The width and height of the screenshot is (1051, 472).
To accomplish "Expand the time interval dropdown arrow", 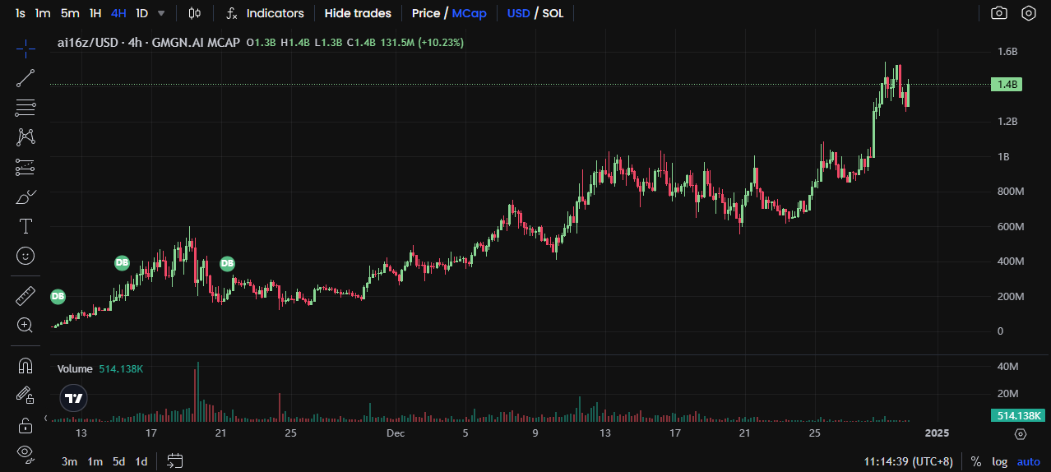I will pos(161,13).
